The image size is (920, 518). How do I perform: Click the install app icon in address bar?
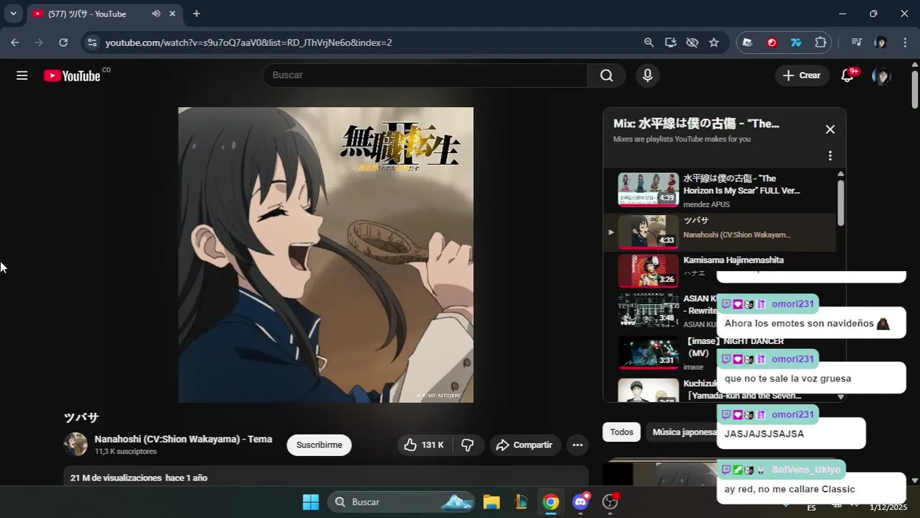pyautogui.click(x=670, y=42)
